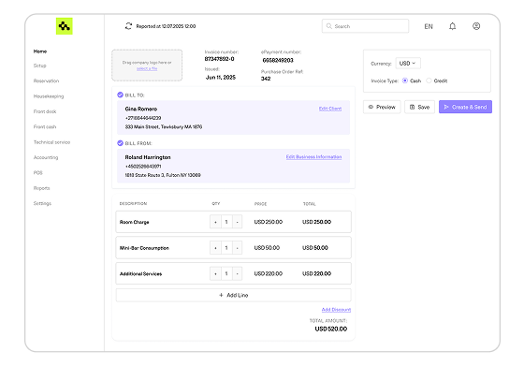This screenshot has width=524, height=366.
Task: Click Room Charge quantity value field
Action: [226, 222]
